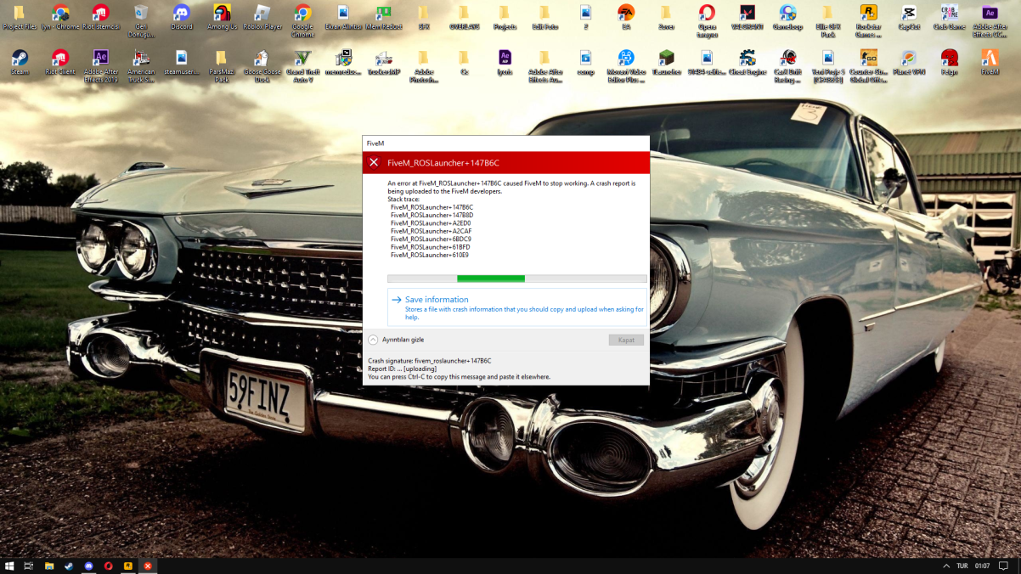Open the GameLoop desktop icon
The image size is (1021, 574).
point(788,17)
